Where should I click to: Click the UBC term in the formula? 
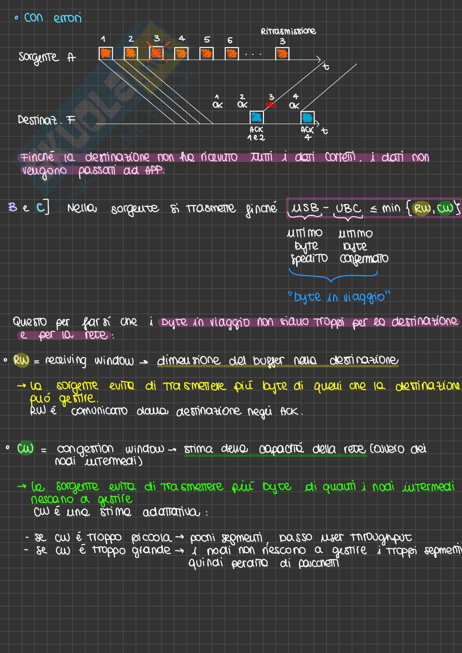coord(348,208)
